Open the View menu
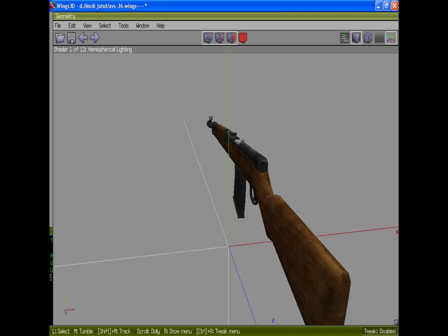 (87, 26)
